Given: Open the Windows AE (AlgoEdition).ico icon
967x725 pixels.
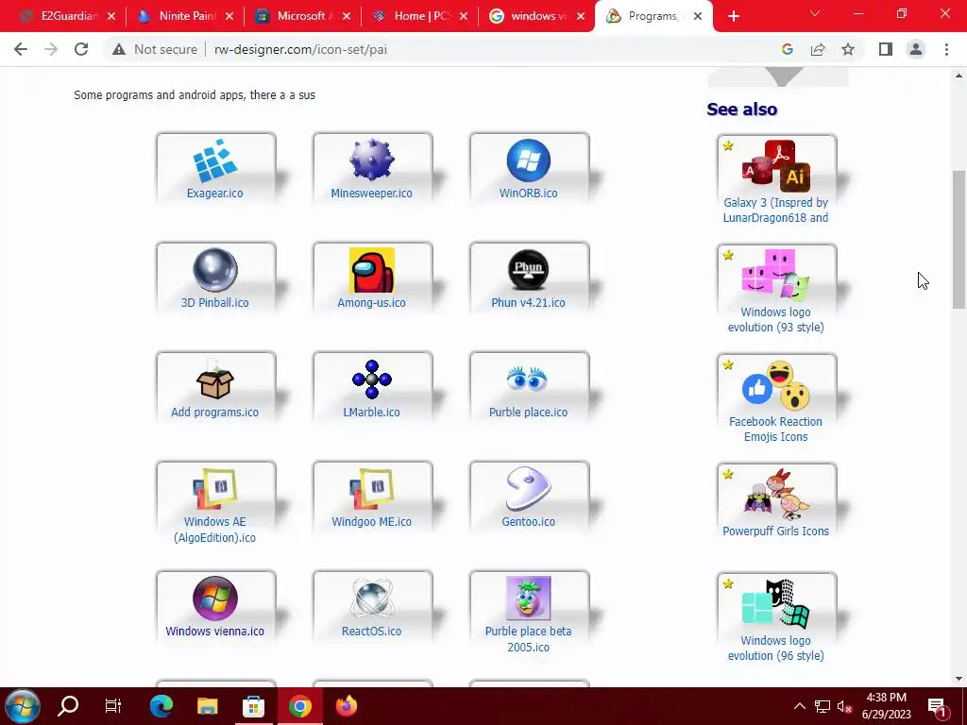Looking at the screenshot, I should (215, 489).
